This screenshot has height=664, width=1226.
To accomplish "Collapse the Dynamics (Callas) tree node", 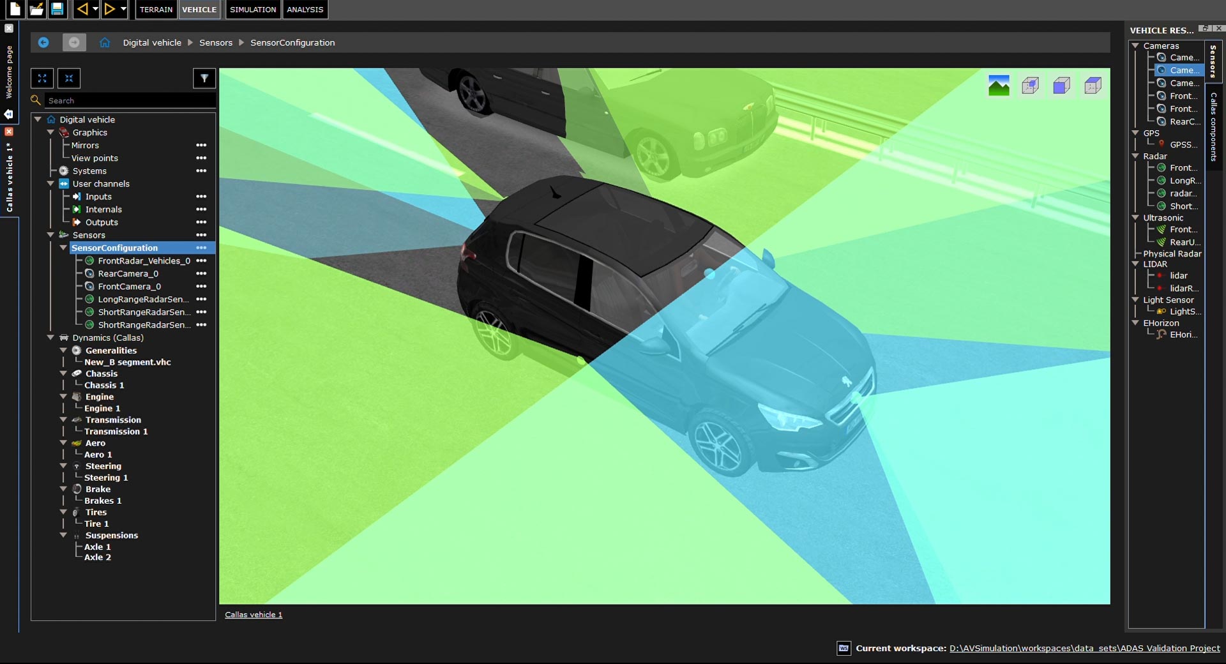I will [51, 338].
